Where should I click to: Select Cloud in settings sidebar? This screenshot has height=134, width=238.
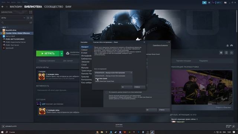coord(84,65)
